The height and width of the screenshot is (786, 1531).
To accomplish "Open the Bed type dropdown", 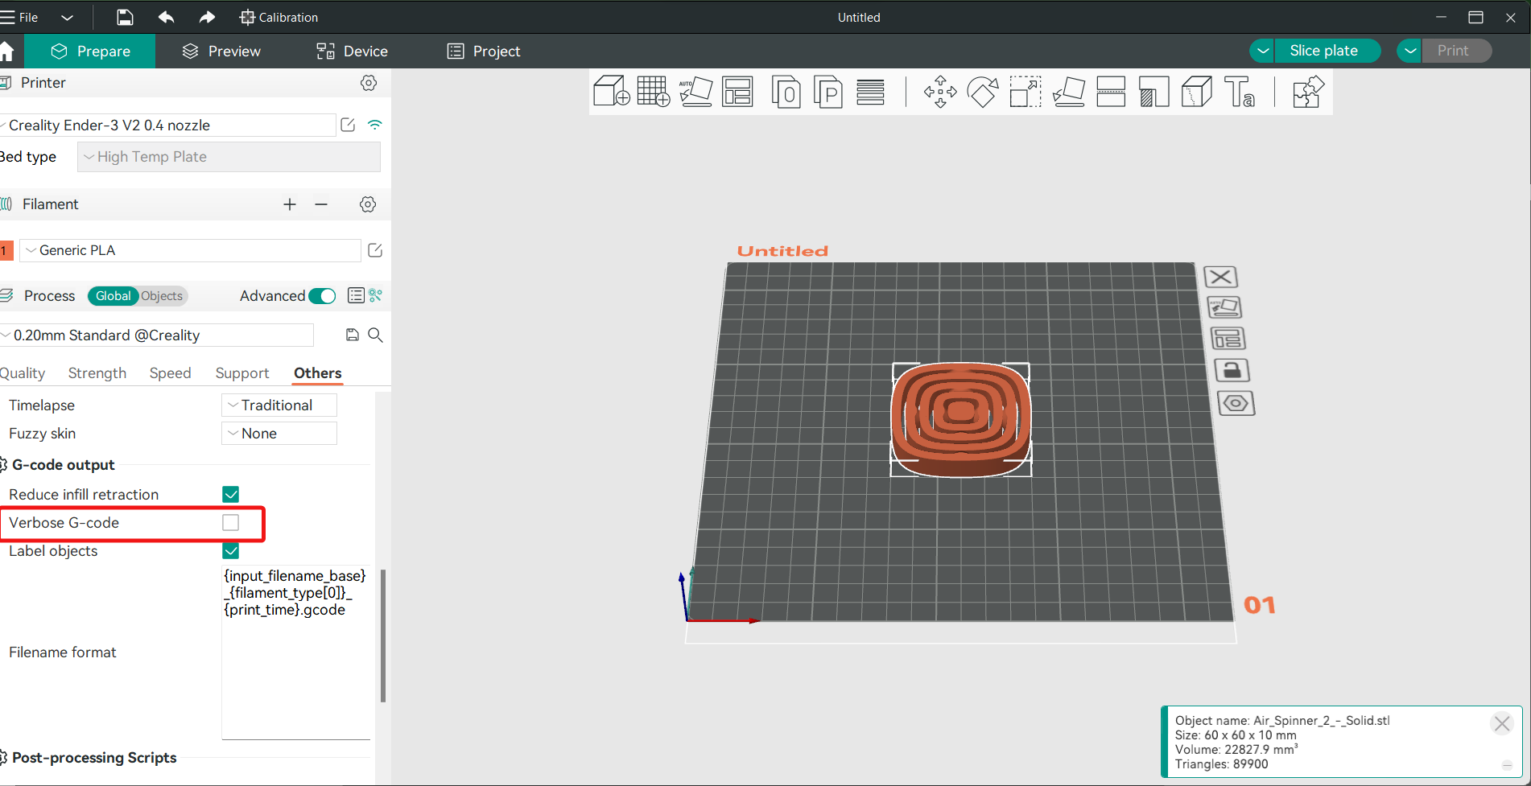I will tap(229, 157).
